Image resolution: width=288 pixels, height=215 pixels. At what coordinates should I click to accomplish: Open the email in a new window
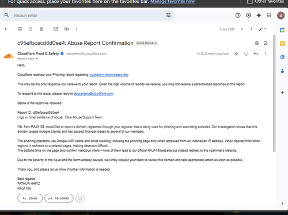266,43
